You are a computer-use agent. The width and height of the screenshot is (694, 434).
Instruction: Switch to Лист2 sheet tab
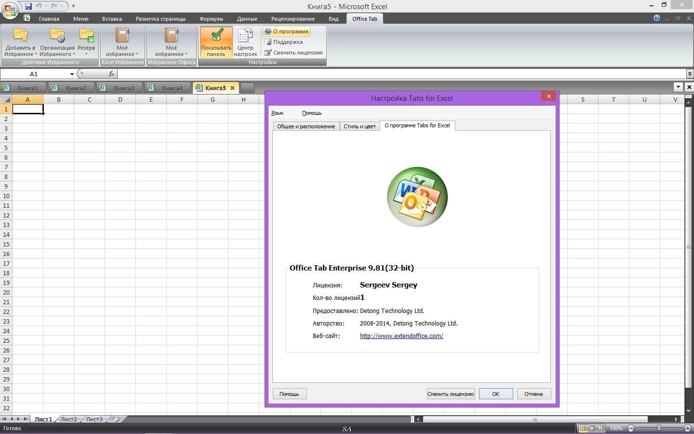click(68, 419)
